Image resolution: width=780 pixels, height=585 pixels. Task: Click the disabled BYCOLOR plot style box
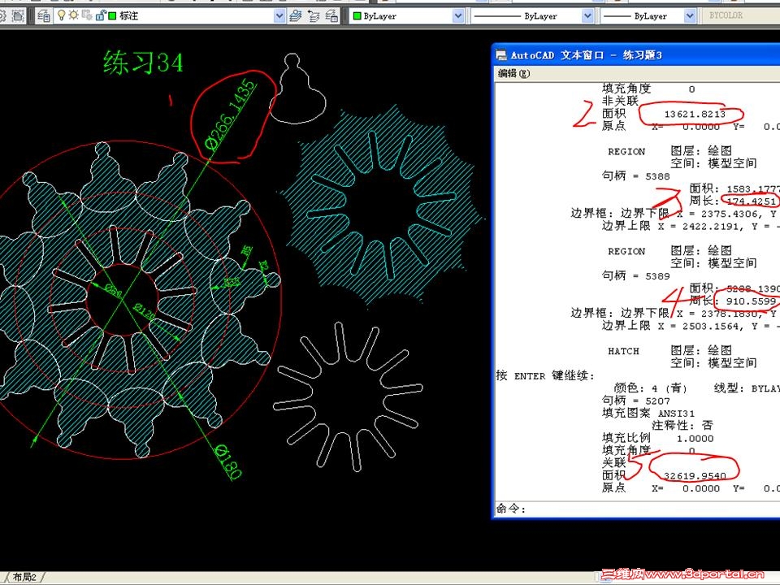742,16
